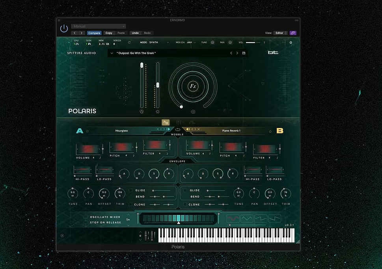Open the info icon at bottom left

tap(62, 235)
